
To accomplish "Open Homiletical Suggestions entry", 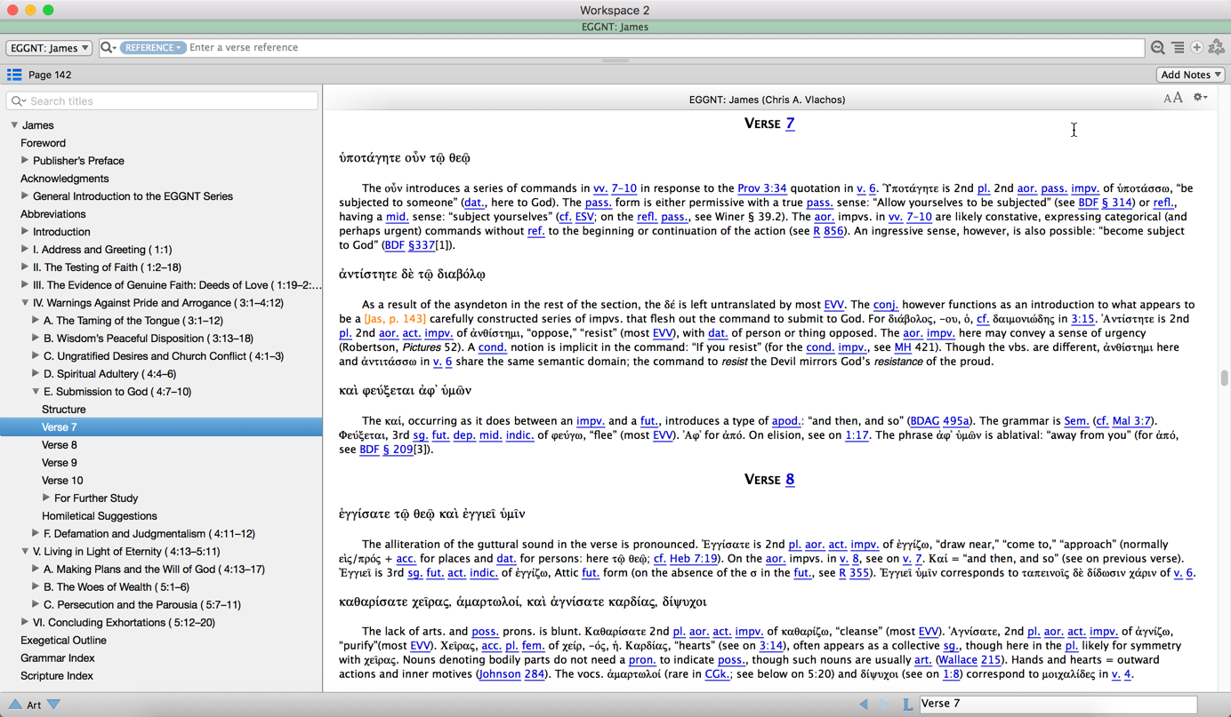I will coord(100,516).
